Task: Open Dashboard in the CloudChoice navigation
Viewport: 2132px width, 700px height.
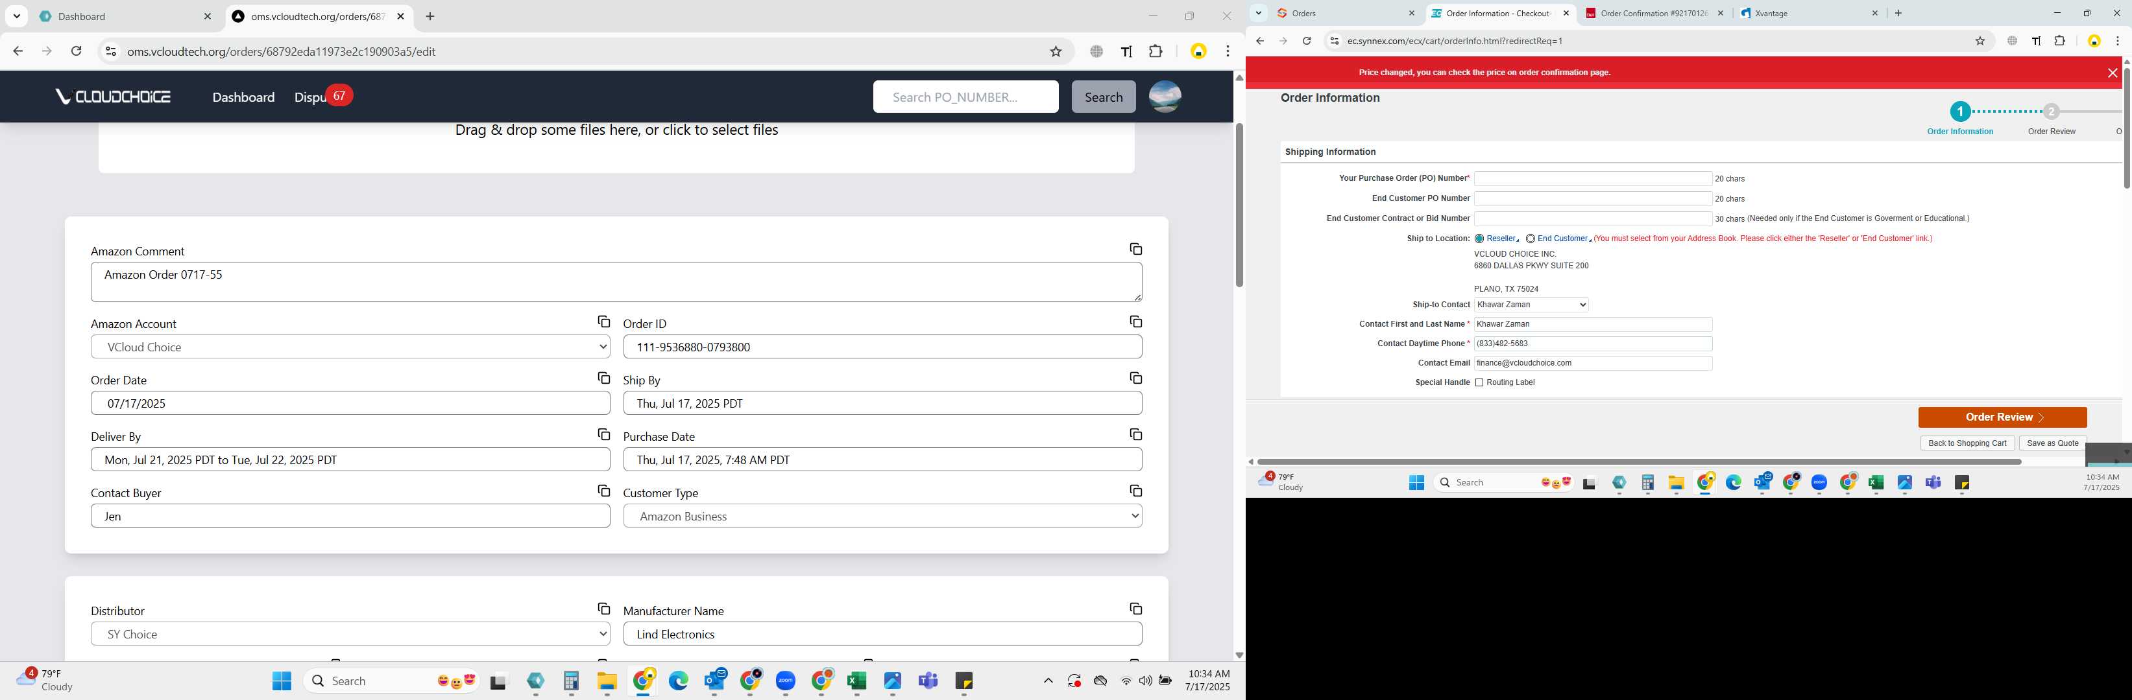Action: pos(243,97)
